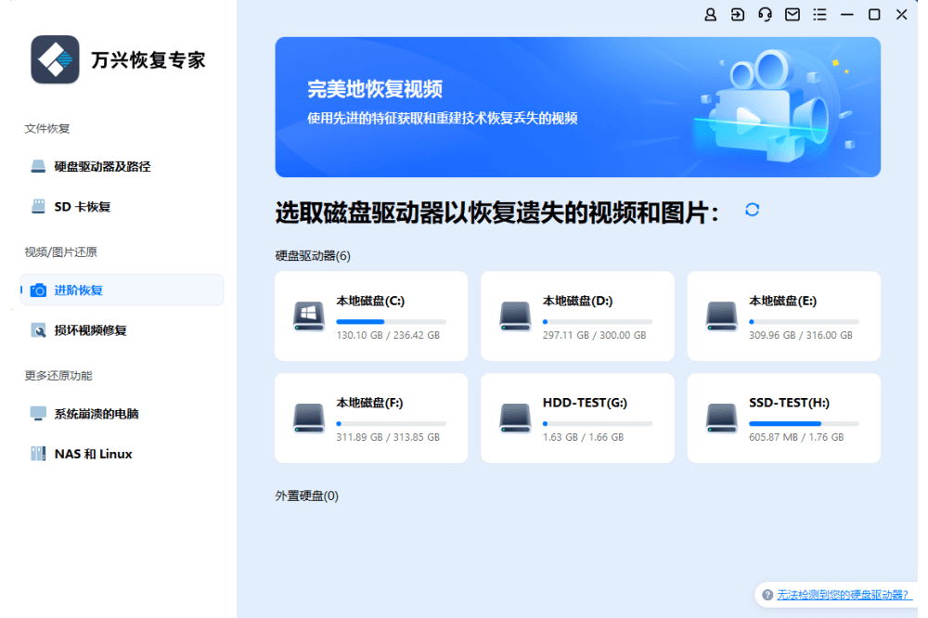Click the 外置硬盘(0) heading
This screenshot has width=928, height=618.
click(306, 496)
